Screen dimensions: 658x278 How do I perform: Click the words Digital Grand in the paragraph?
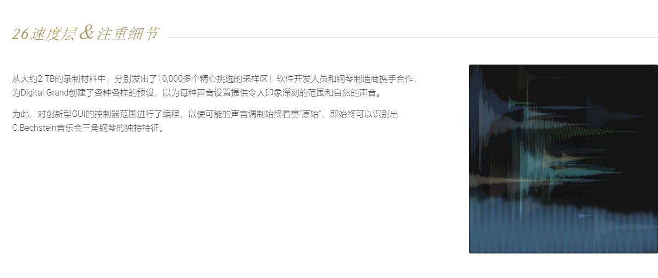coord(45,93)
